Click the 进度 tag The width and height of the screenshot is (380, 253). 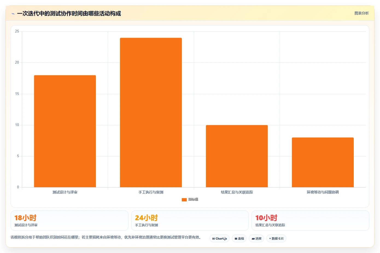(256, 239)
